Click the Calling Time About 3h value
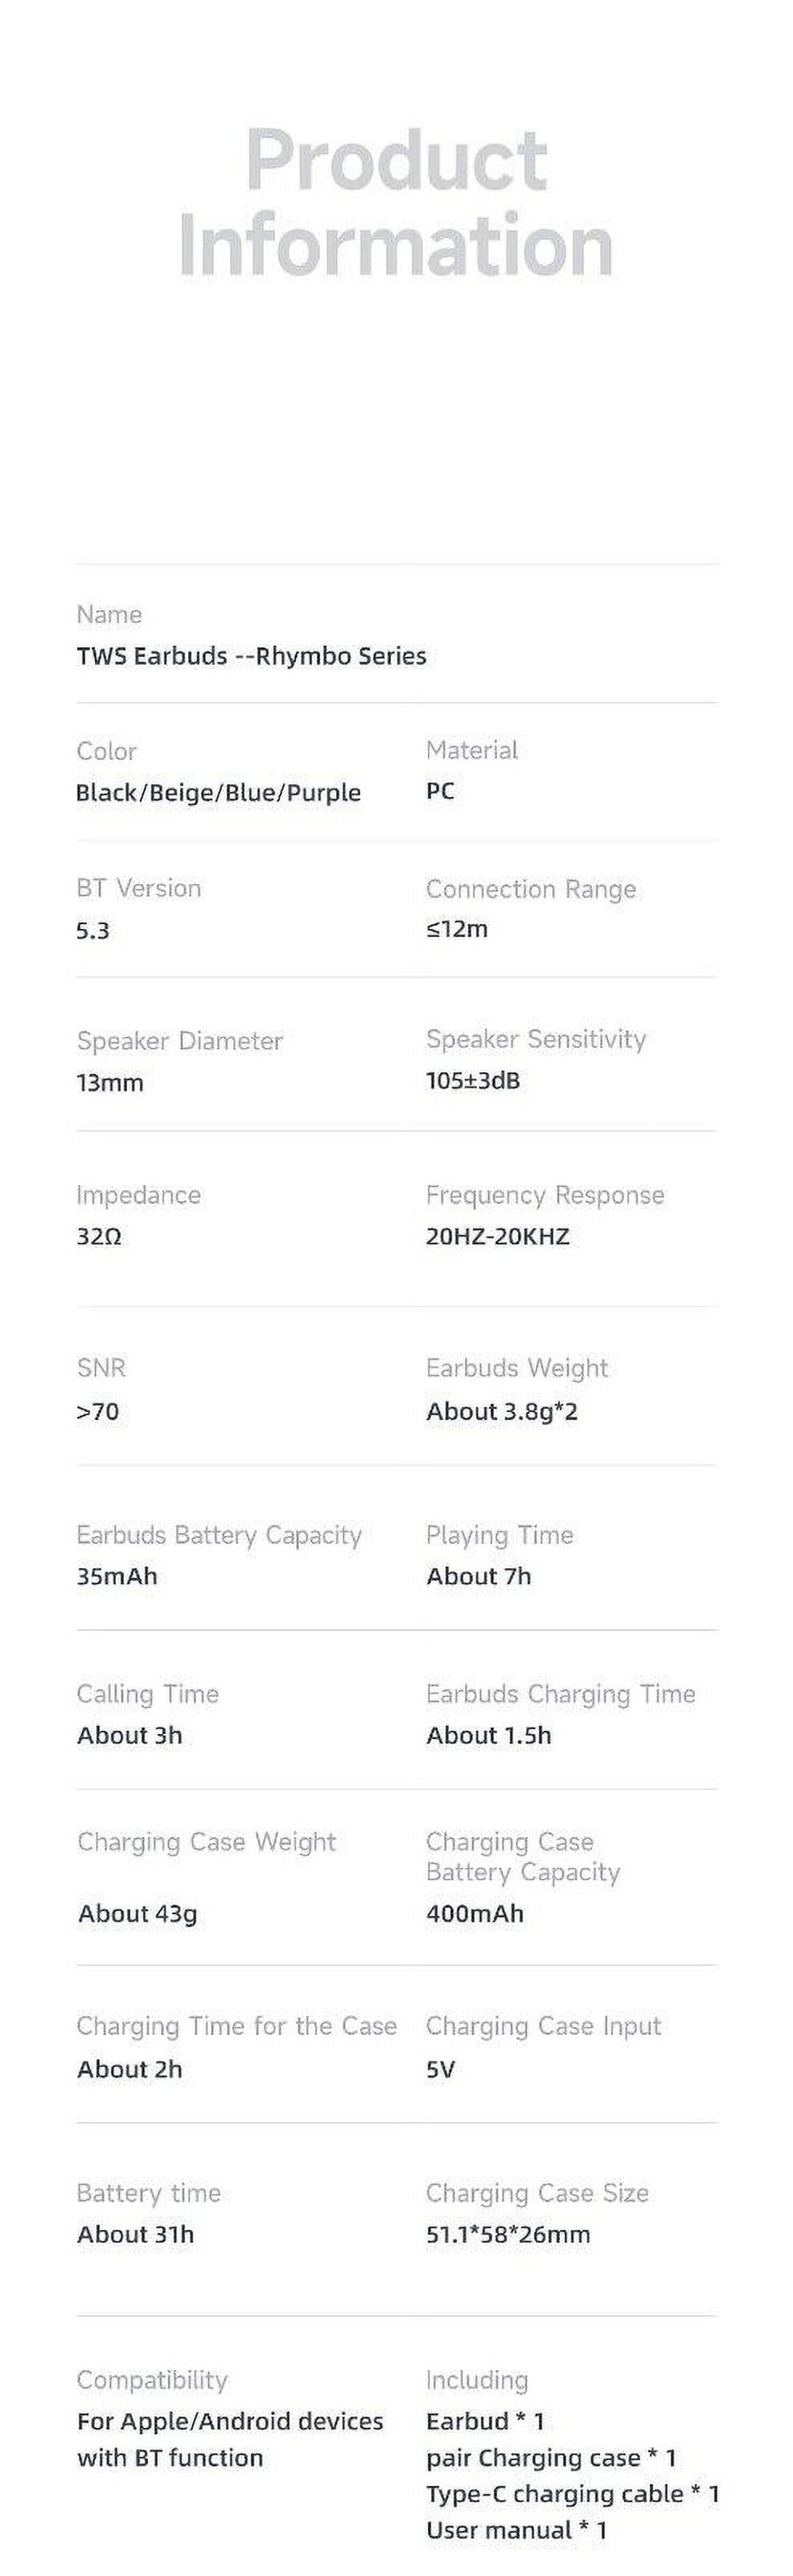 tap(129, 1735)
